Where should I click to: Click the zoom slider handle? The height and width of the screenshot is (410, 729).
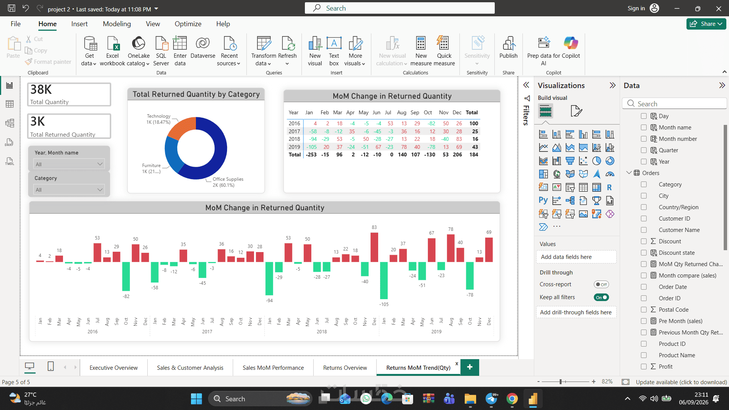tap(561, 382)
